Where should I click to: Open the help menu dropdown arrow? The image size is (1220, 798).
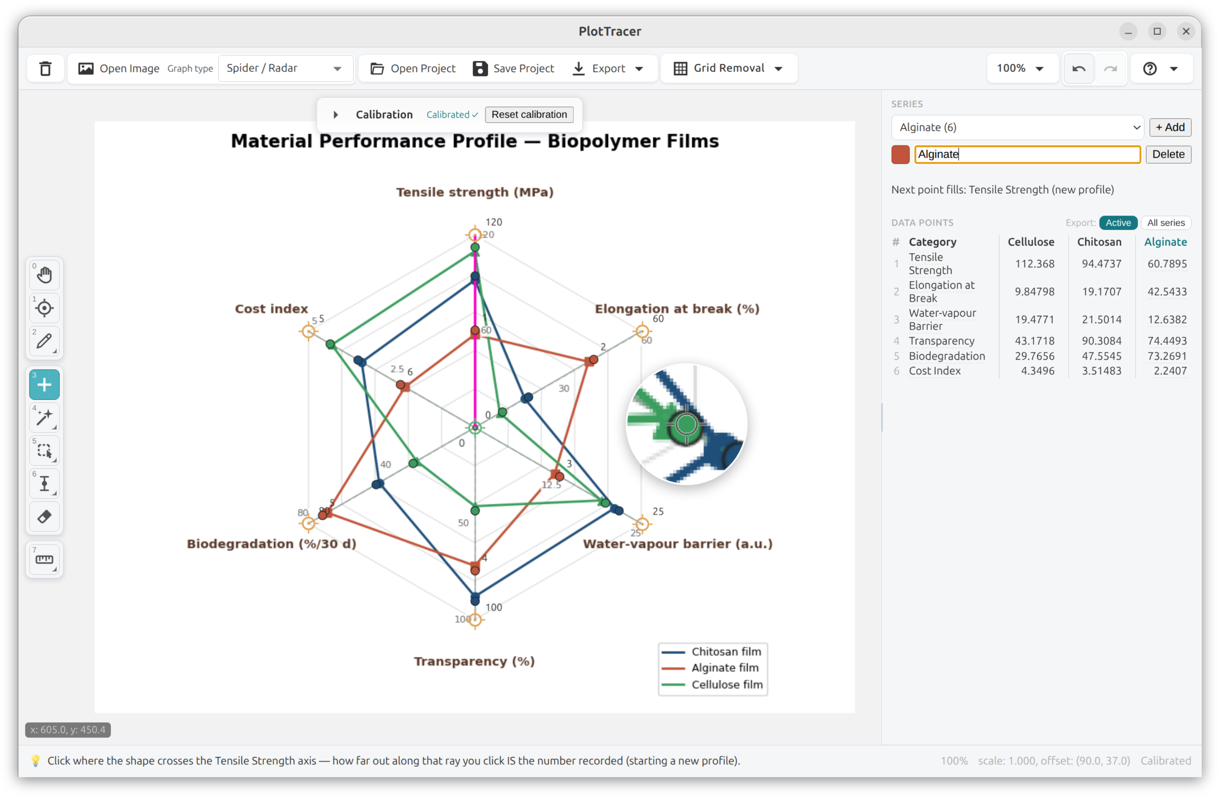[1174, 69]
